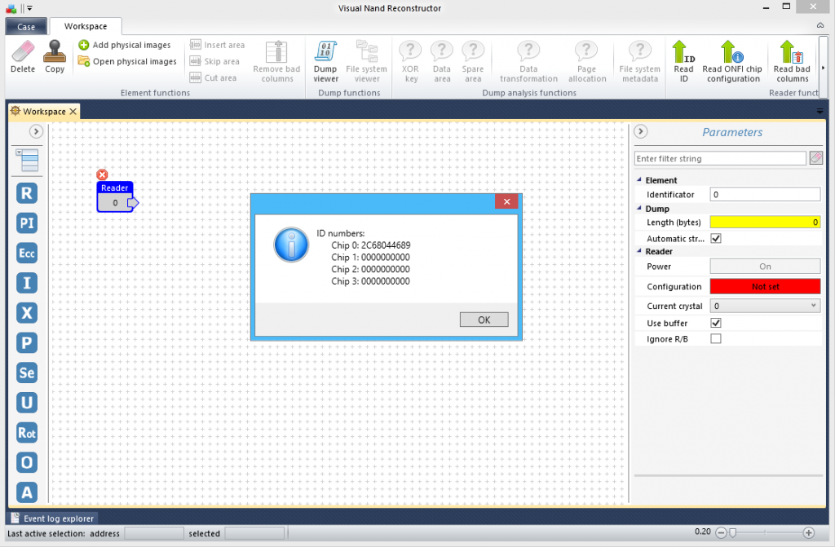Run Read ID reader function
The width and height of the screenshot is (835, 547).
click(684, 62)
